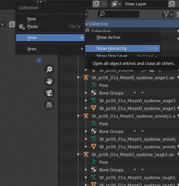This screenshot has width=179, height=186.
Task: Switch perspective/orthographic grid icon
Action: (x=49, y=105)
